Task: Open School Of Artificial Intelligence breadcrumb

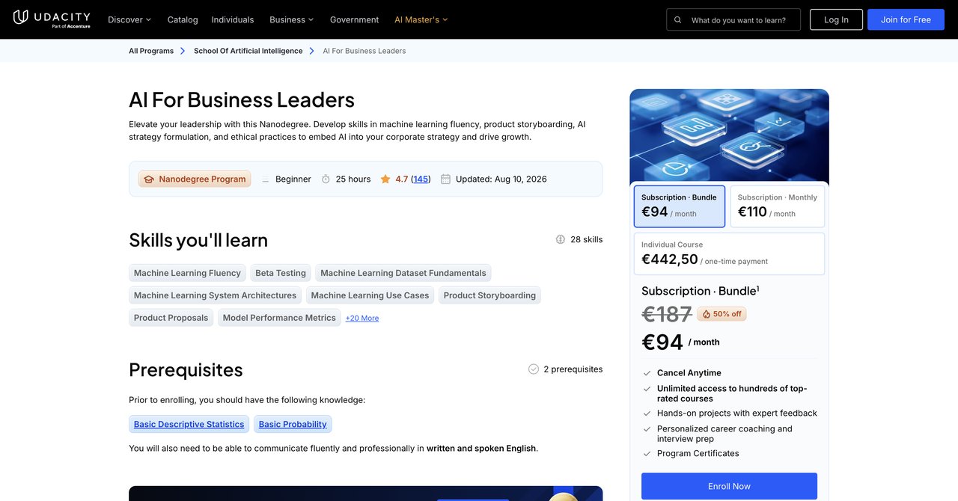Action: (x=248, y=51)
